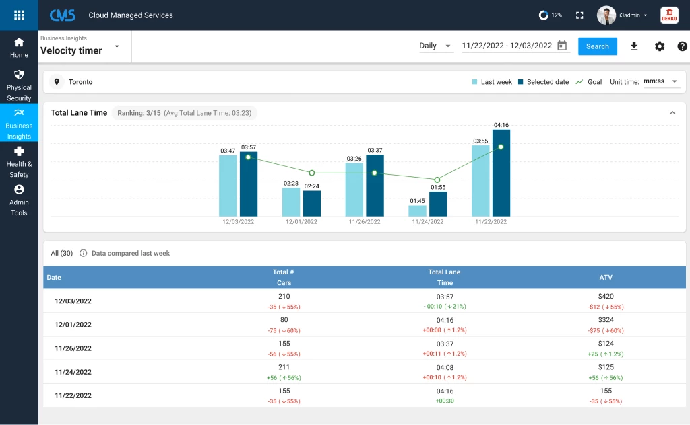Open the Admin Tools sidebar icon
Image resolution: width=690 pixels, height=425 pixels.
(19, 200)
